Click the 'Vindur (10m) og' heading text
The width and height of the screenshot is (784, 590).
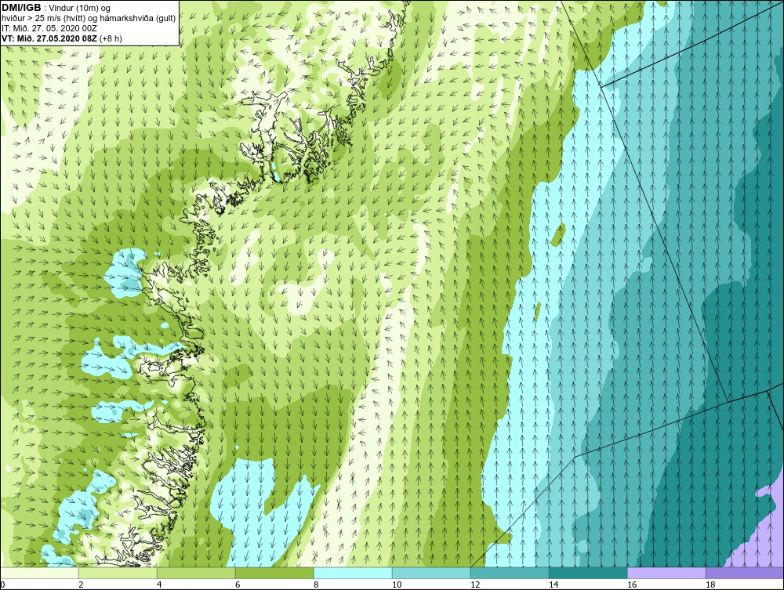[80, 8]
